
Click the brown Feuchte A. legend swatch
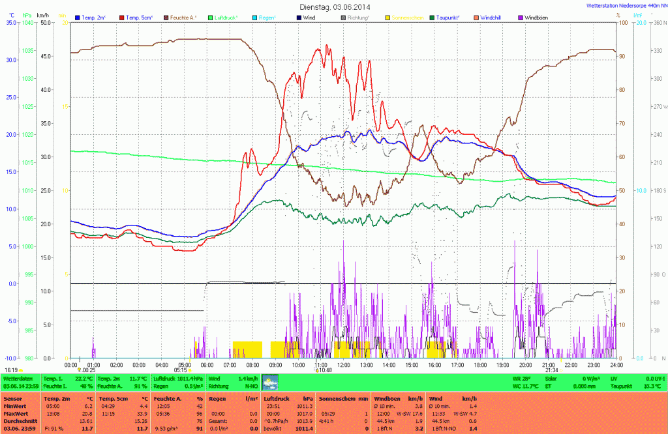tap(167, 16)
